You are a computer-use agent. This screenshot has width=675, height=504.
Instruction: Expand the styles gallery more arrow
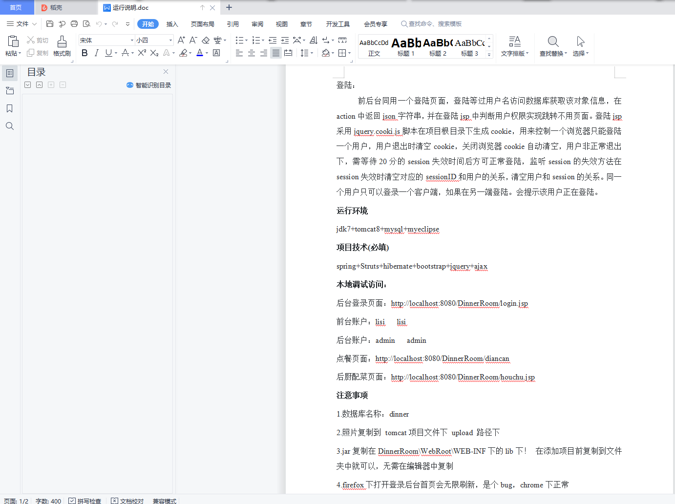[489, 55]
